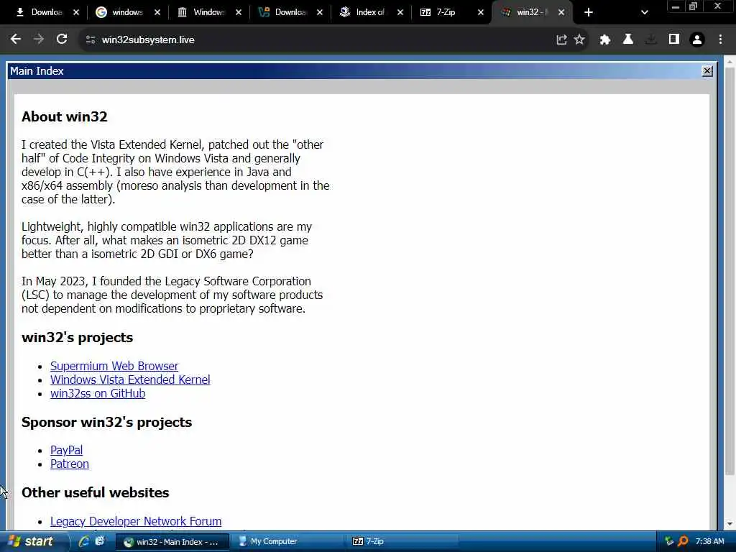Launch Internet Explorer from quick launch
The width and height of the screenshot is (736, 552).
coord(83,541)
